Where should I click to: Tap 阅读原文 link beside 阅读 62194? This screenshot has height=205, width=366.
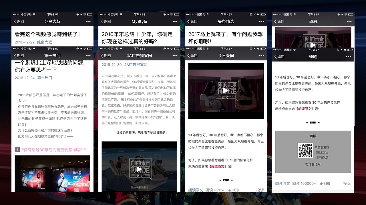(196, 190)
